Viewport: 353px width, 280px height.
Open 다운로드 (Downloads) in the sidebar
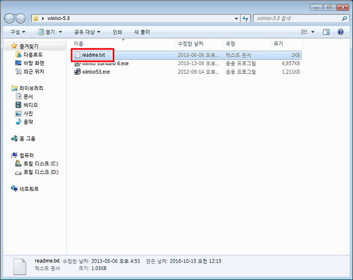click(x=33, y=55)
